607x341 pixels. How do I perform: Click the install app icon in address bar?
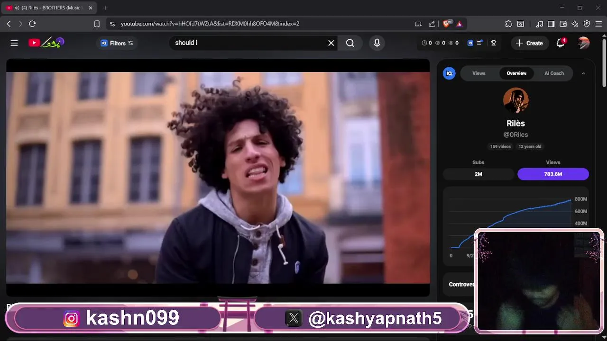point(418,24)
